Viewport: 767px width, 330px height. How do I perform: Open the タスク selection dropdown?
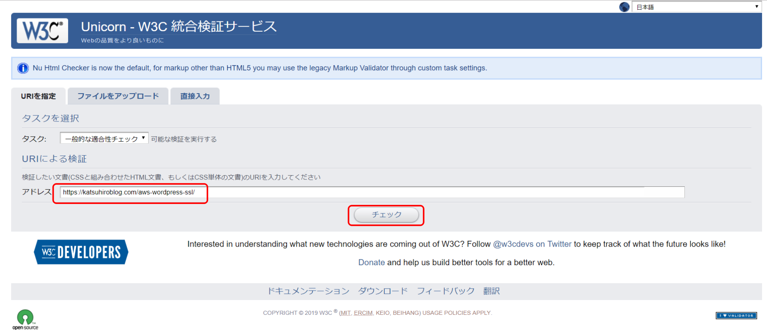[104, 138]
